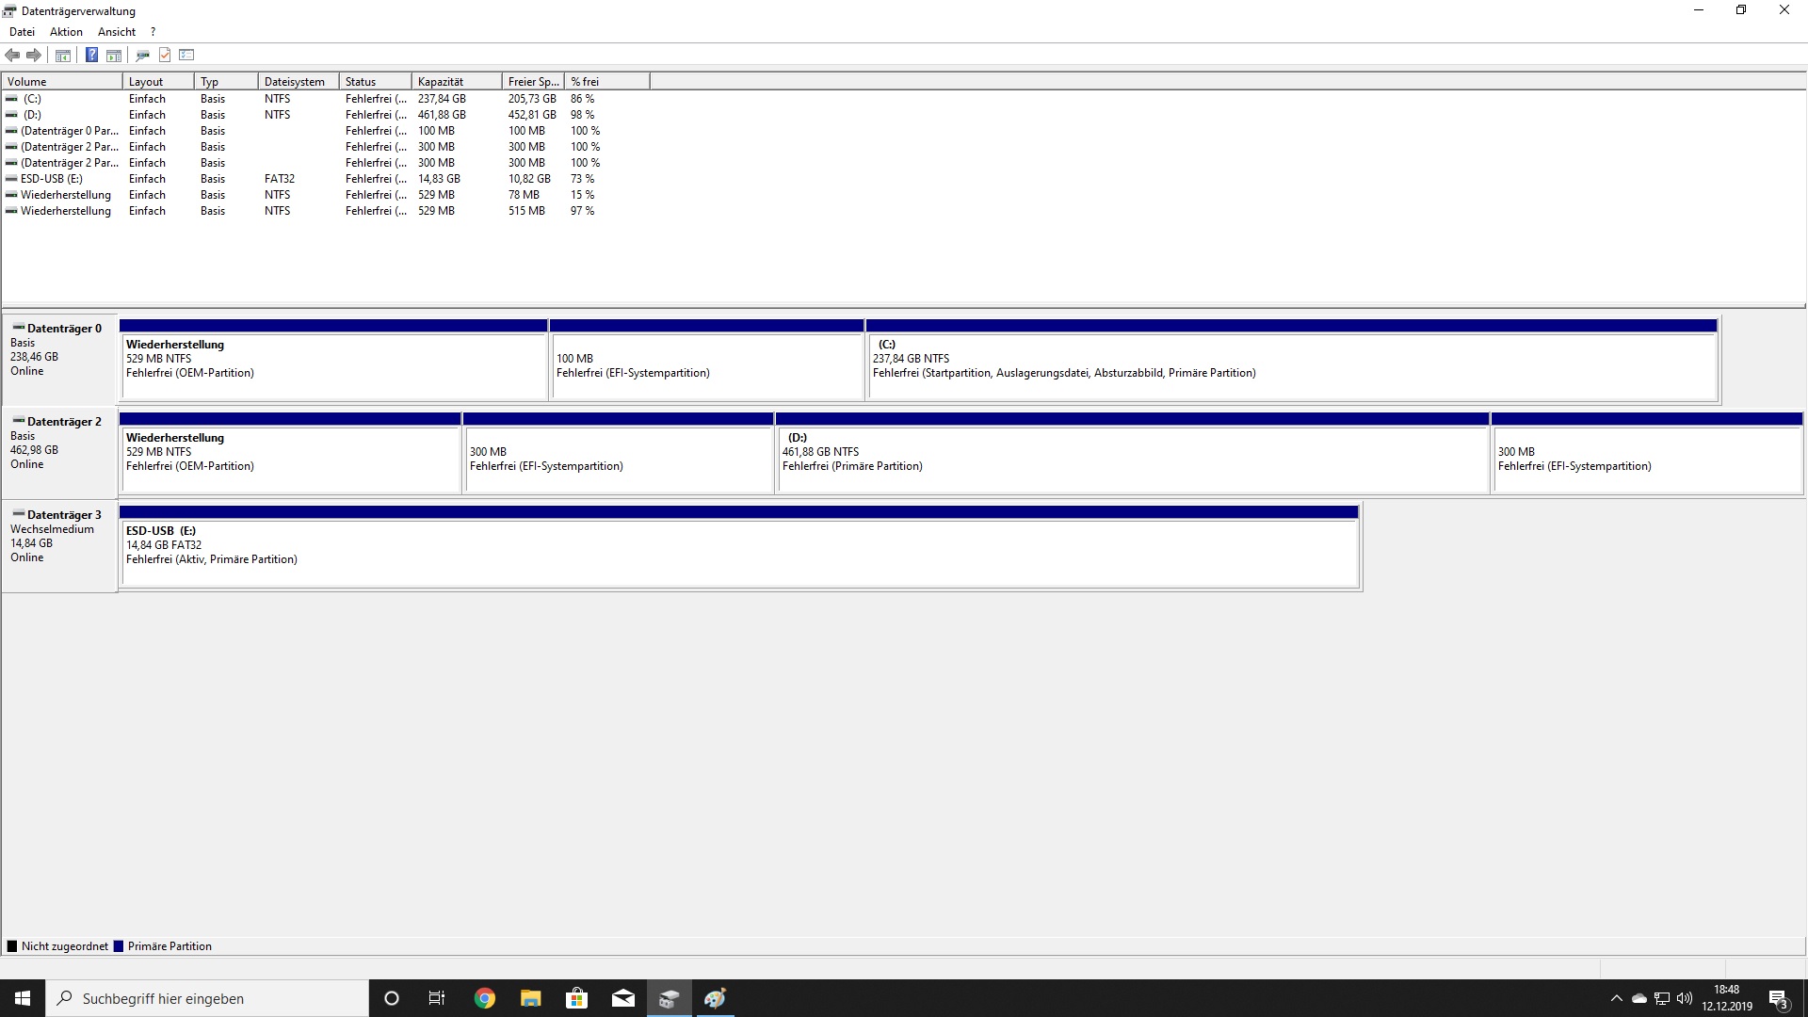Show hidden system tray icons
Viewport: 1808px width, 1017px height.
tap(1616, 998)
